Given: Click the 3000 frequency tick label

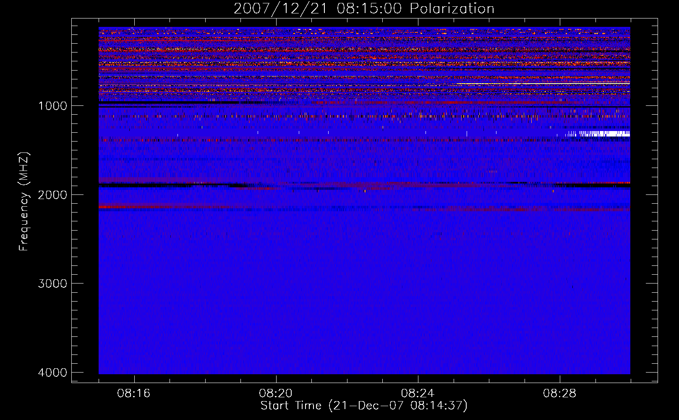Looking at the screenshot, I should pyautogui.click(x=52, y=283).
